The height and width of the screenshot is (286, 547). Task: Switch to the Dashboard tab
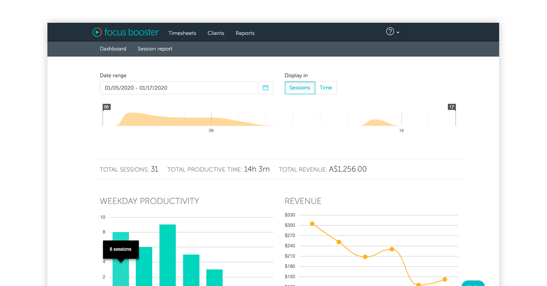113,49
